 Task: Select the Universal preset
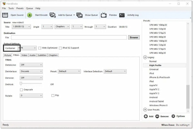point(154,69)
